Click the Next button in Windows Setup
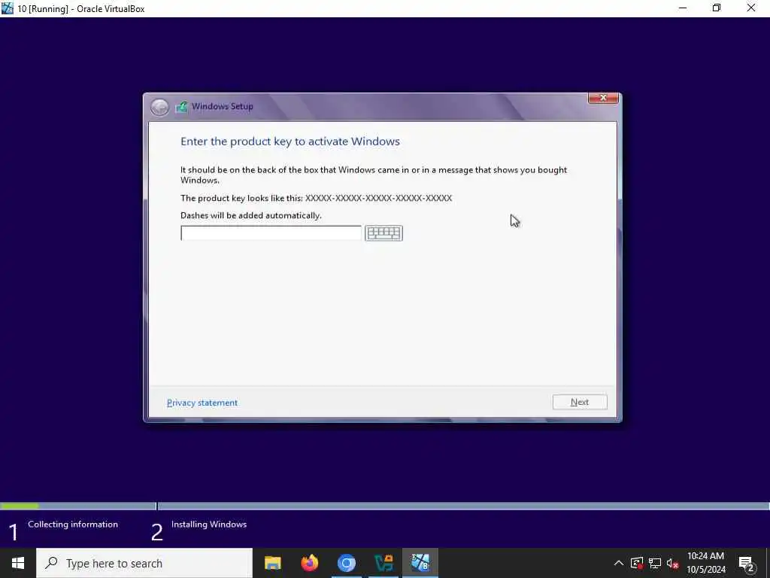Screen dimensions: 770x578 coord(580,402)
